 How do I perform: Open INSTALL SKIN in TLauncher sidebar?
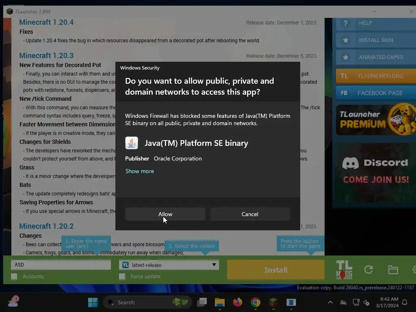tap(376, 40)
